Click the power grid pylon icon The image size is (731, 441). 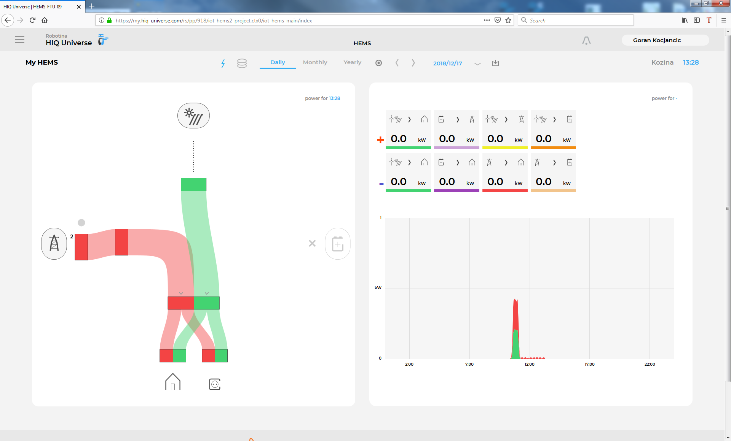point(54,243)
